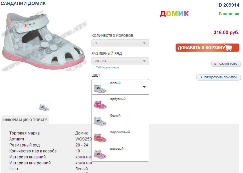Image resolution: width=243 pixels, height=173 pixels.
Task: Click Добавить в корзину button
Action: [x=207, y=47]
